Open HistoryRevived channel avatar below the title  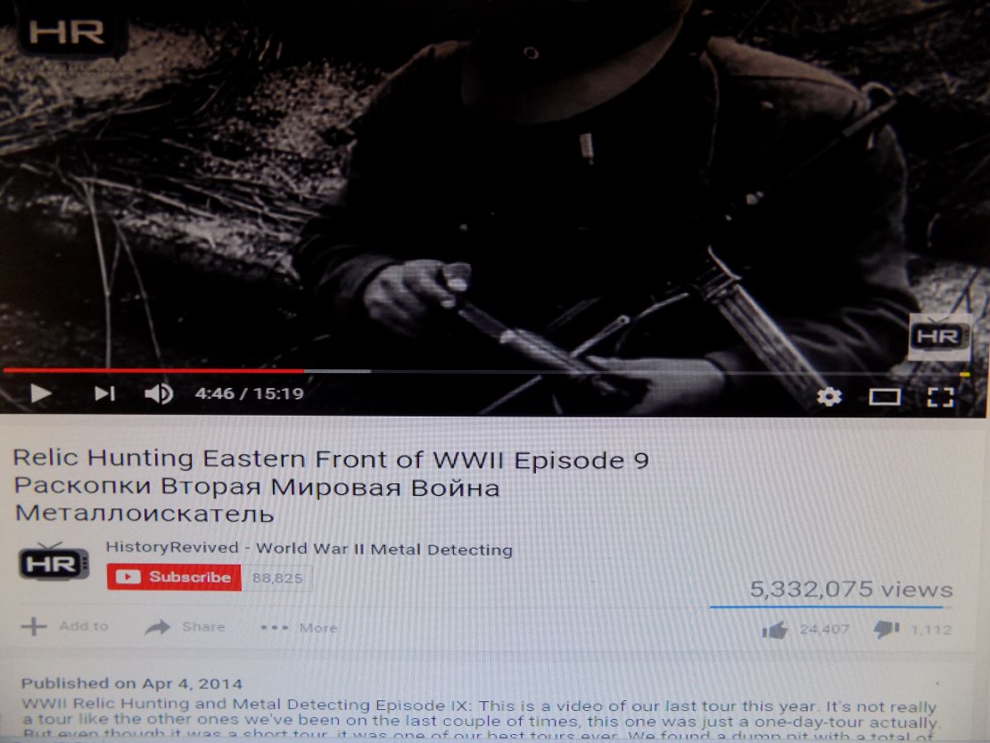[54, 562]
